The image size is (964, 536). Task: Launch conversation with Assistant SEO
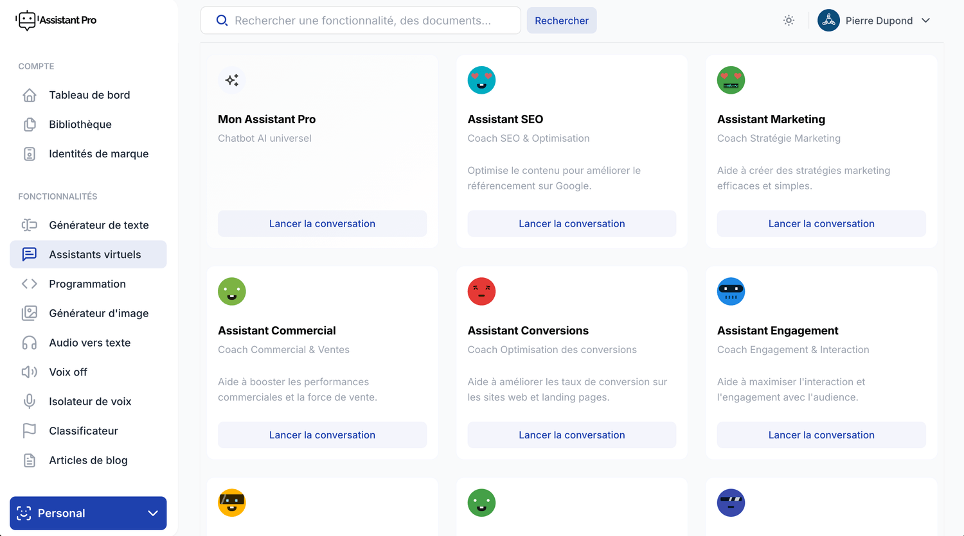pos(571,223)
